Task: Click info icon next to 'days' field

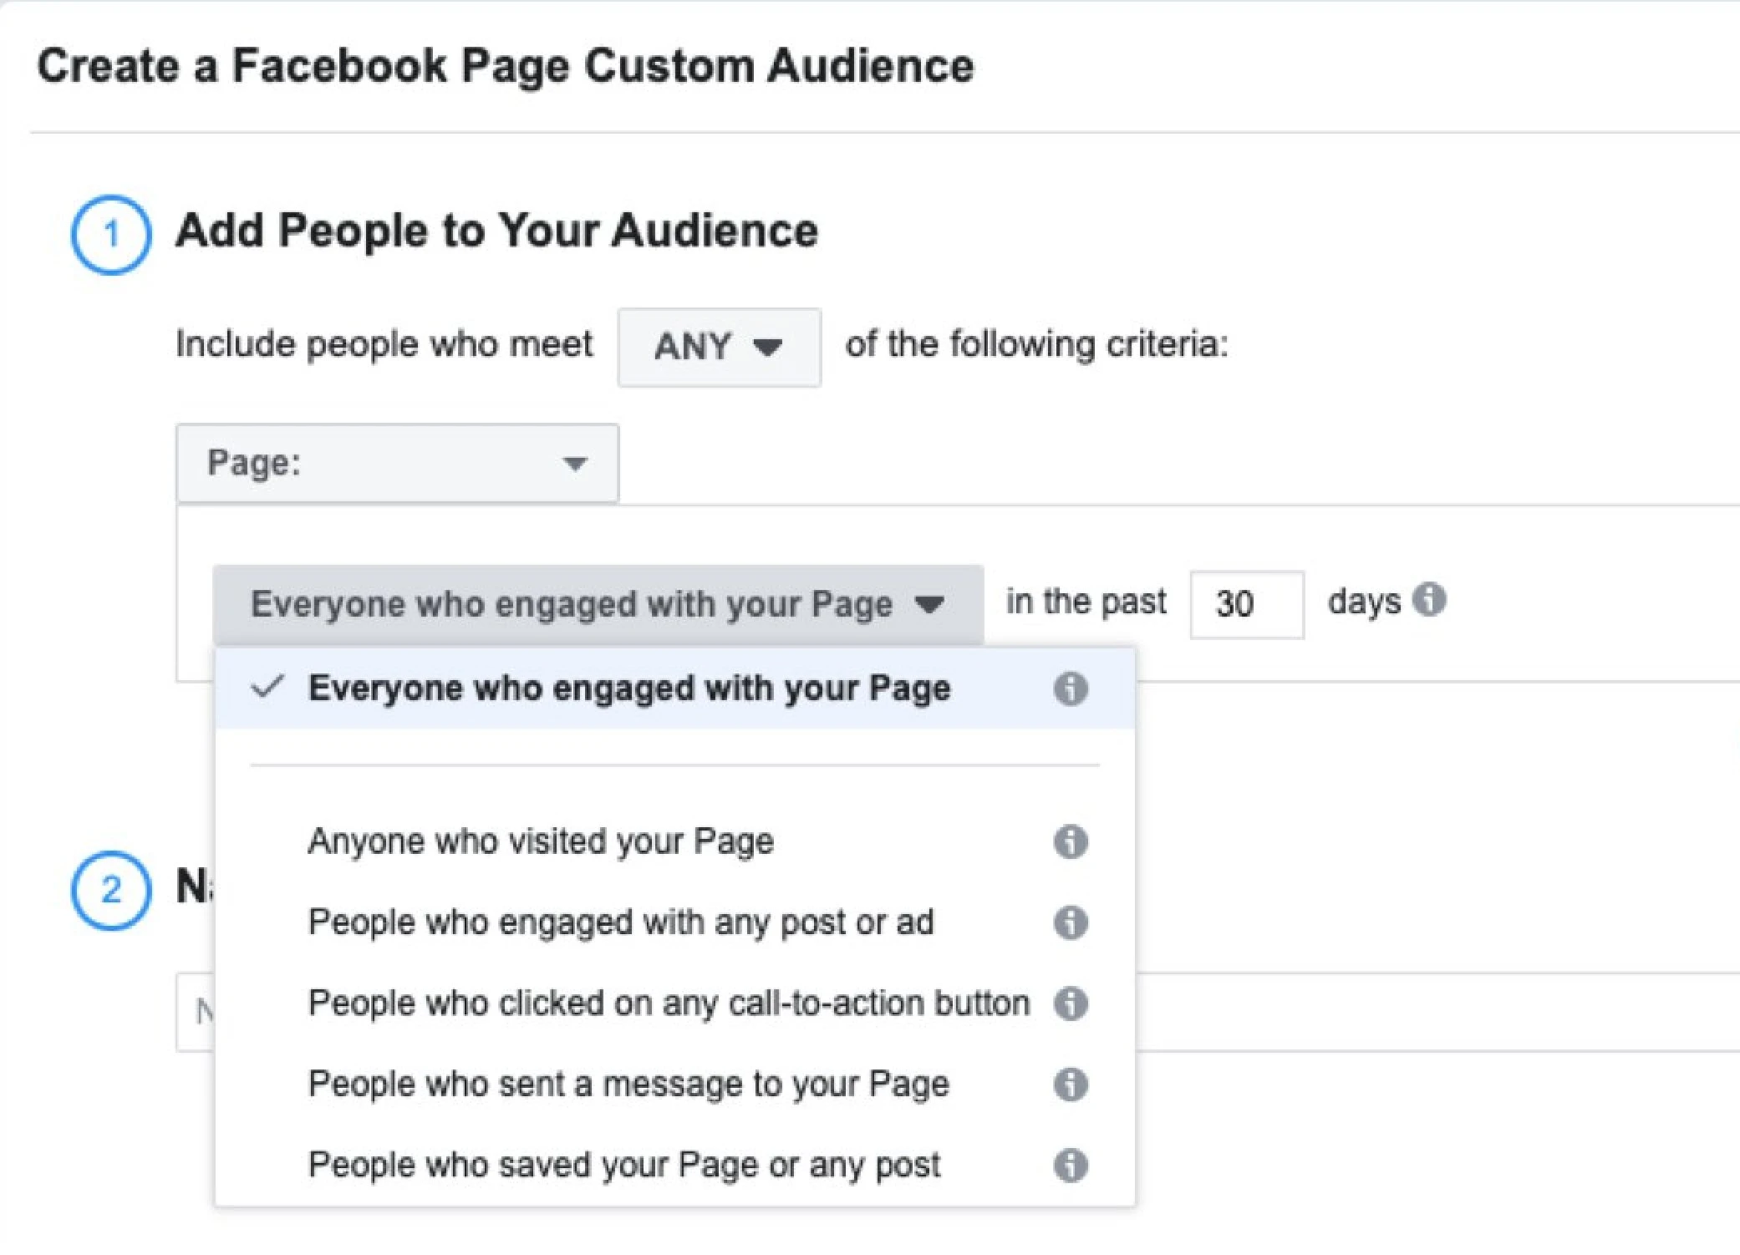Action: pos(1428,599)
